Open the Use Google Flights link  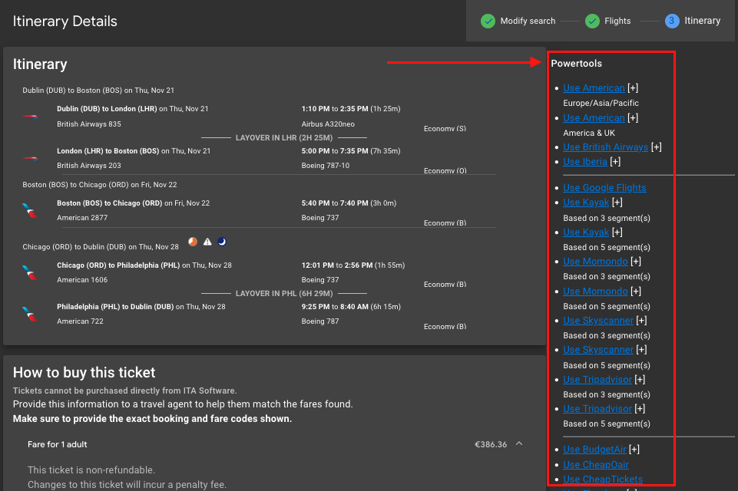click(x=604, y=188)
